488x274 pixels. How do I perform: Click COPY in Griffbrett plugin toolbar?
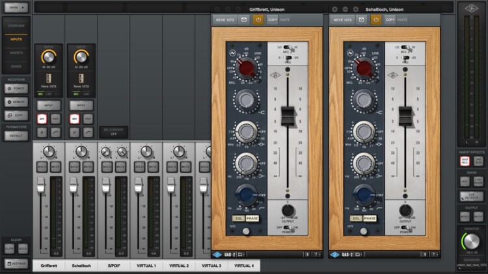tap(273, 19)
